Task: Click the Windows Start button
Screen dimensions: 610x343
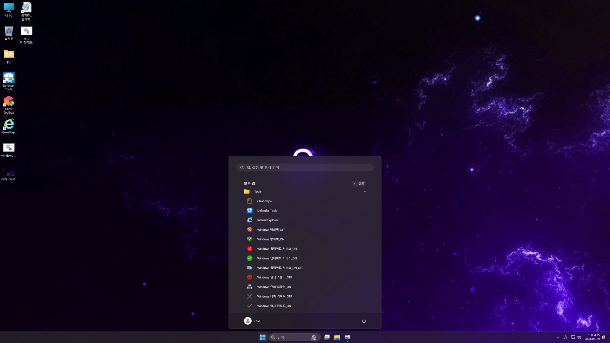Action: click(x=262, y=337)
